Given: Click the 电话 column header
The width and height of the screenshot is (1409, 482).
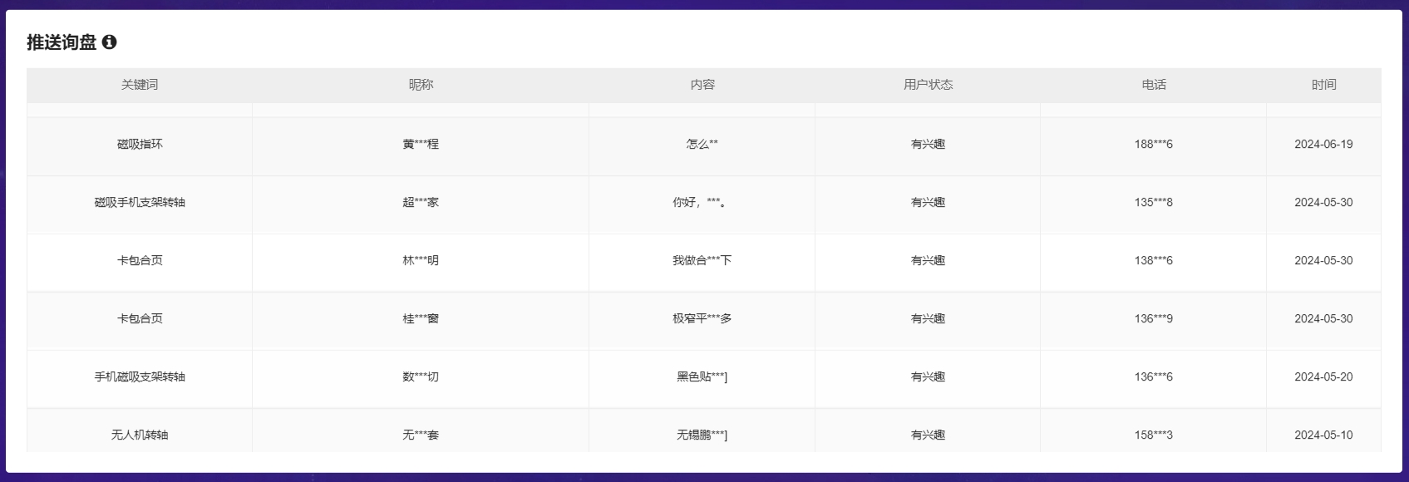Looking at the screenshot, I should coord(1153,85).
